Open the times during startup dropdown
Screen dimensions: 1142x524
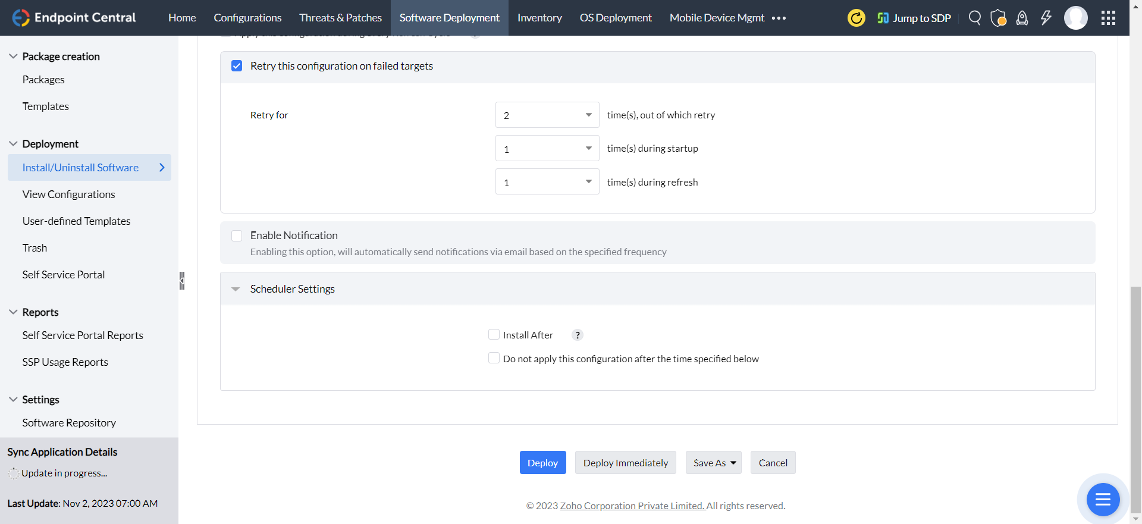[547, 149]
